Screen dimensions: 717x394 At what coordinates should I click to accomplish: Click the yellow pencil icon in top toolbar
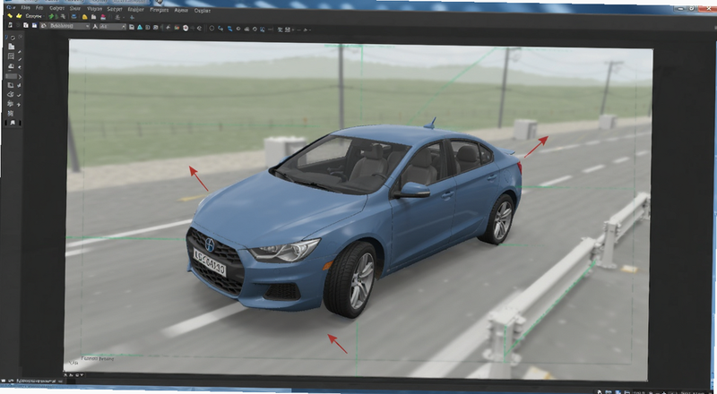[x=10, y=16]
